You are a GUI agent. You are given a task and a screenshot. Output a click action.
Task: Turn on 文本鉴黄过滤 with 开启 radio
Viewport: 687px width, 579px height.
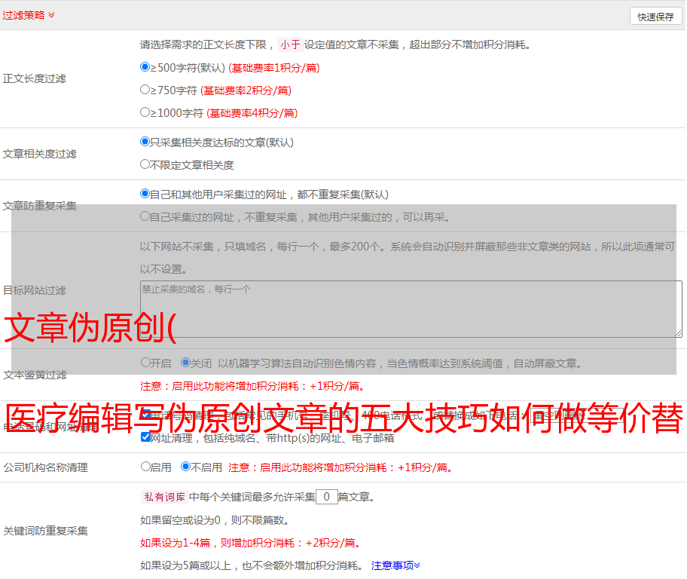(x=145, y=363)
